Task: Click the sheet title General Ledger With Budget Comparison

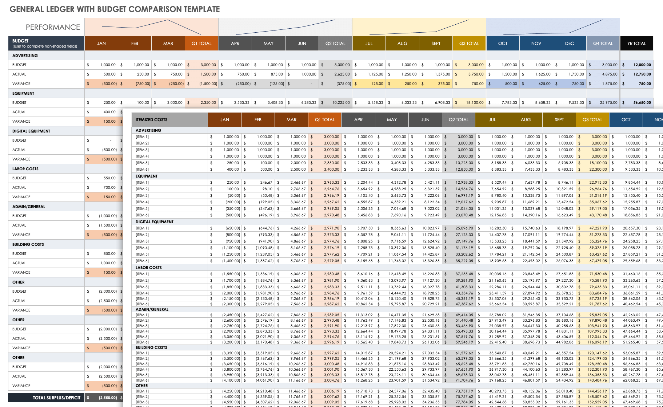Action: point(115,9)
